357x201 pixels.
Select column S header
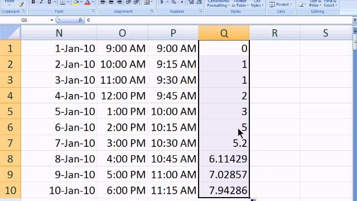coord(326,33)
